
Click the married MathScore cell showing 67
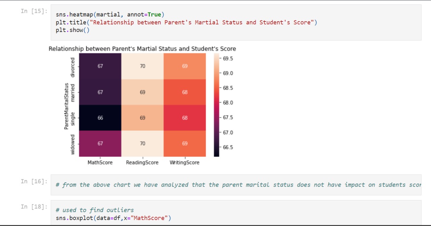point(100,92)
